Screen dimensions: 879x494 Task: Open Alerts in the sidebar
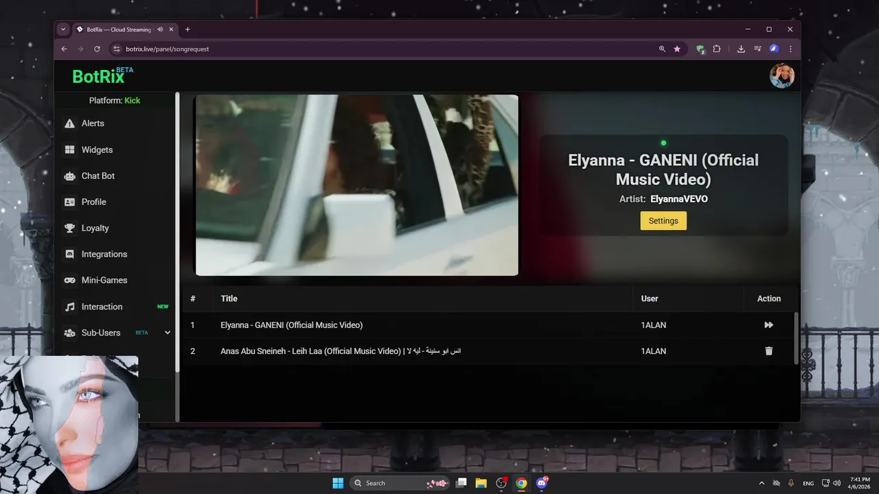coord(93,123)
